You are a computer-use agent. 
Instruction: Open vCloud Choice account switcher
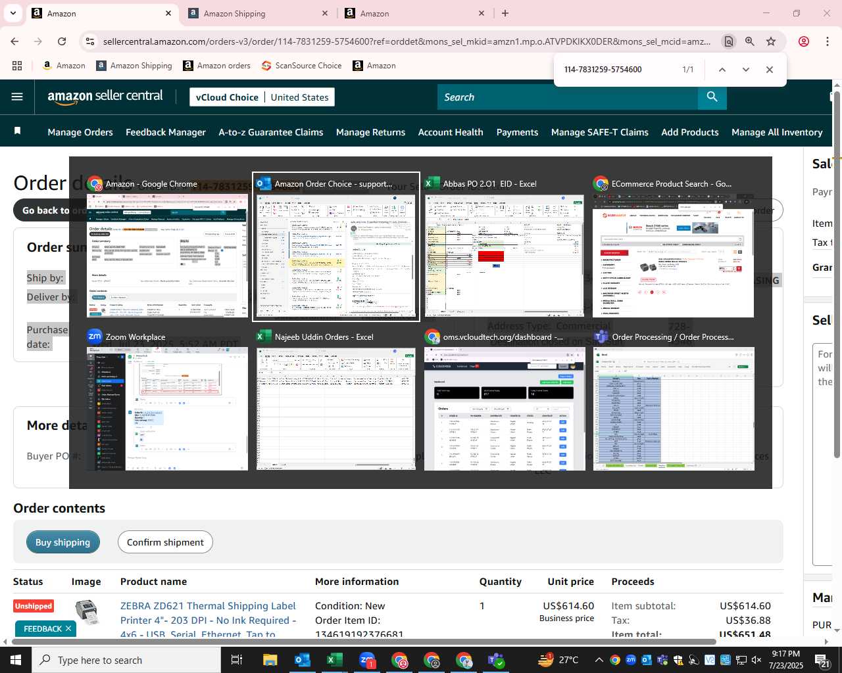[262, 97]
